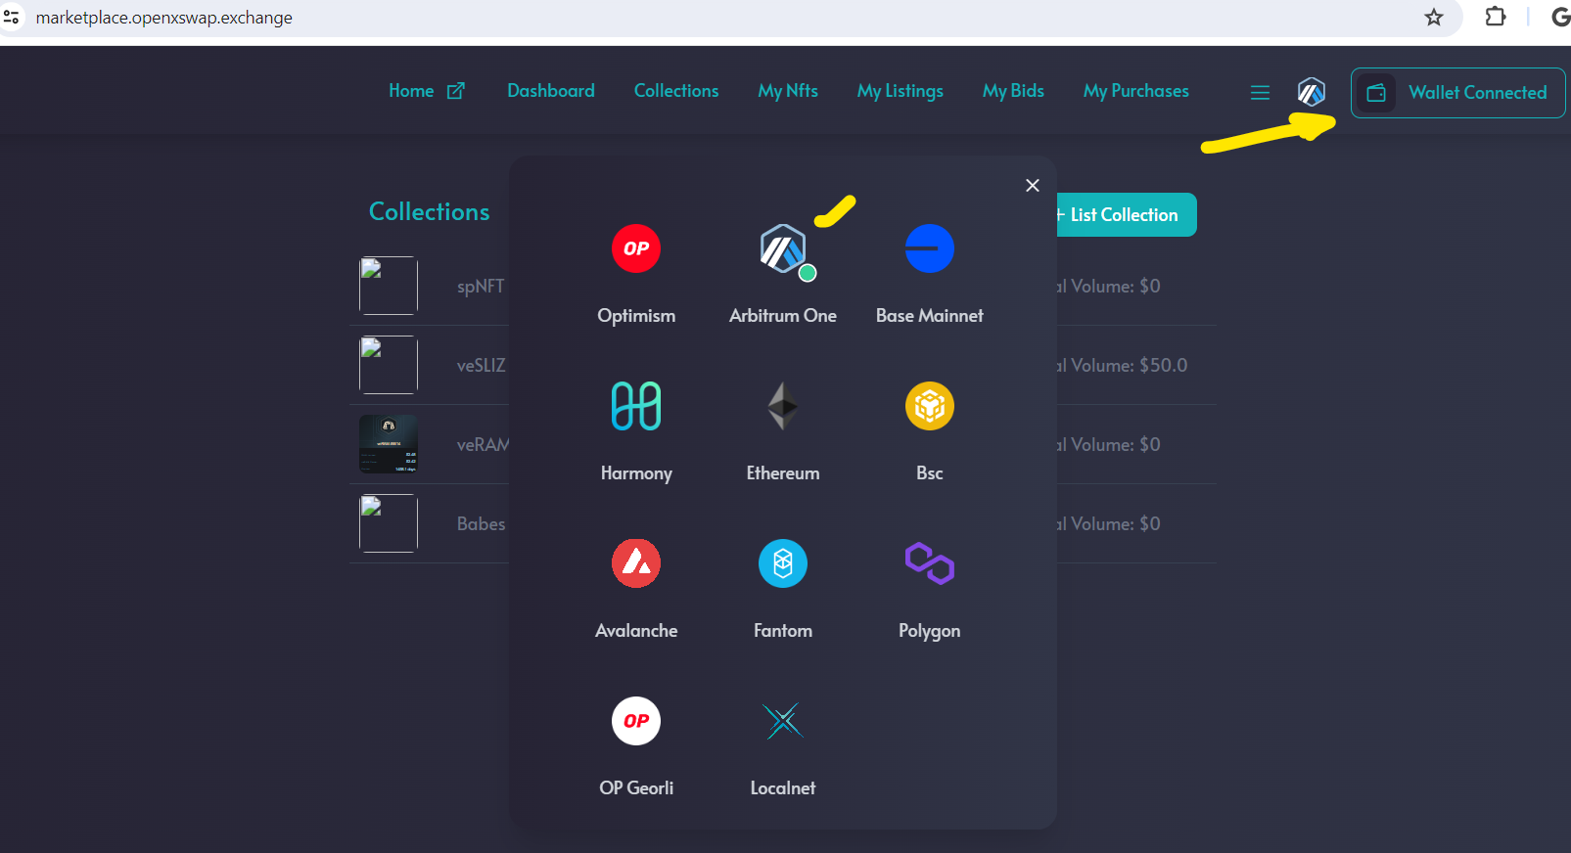Click the veRAM collection thumbnail
The image size is (1571, 853).
(389, 444)
